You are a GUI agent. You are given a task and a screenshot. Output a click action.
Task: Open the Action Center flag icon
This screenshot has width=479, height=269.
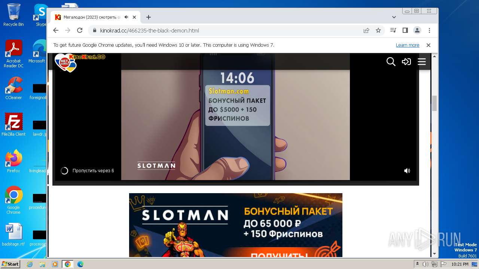point(443,264)
